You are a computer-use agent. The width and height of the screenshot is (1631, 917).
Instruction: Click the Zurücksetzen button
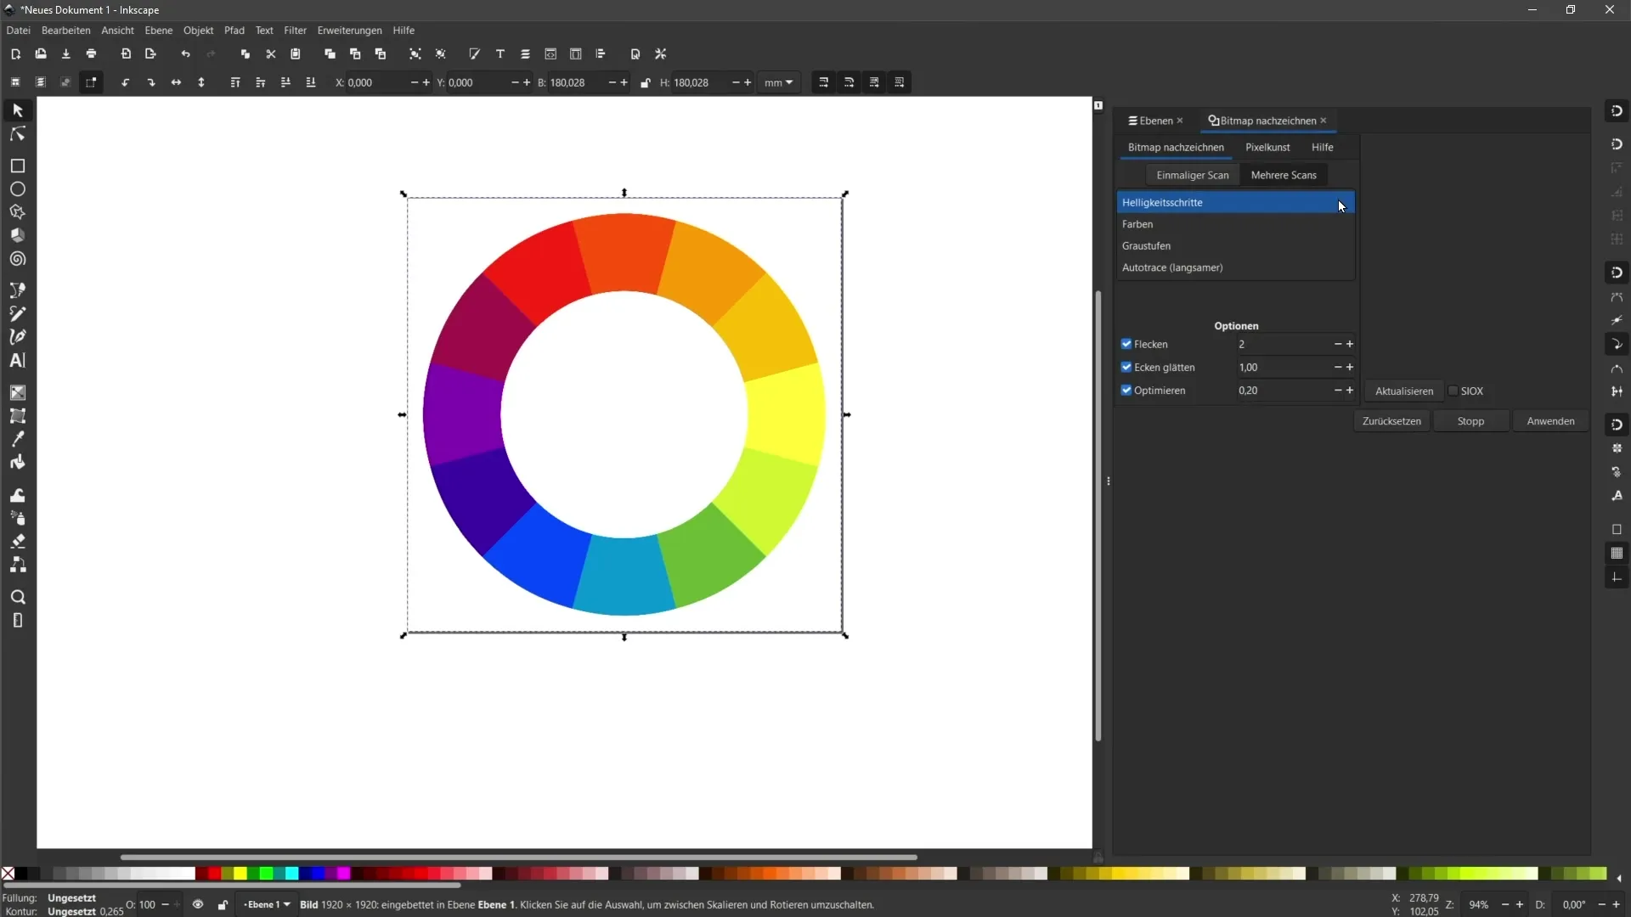coord(1392,420)
